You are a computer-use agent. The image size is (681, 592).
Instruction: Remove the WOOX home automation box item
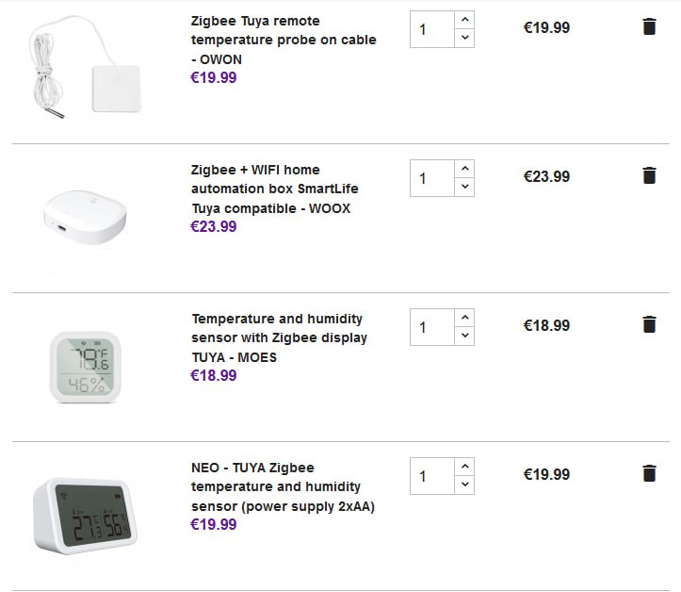coord(649,175)
